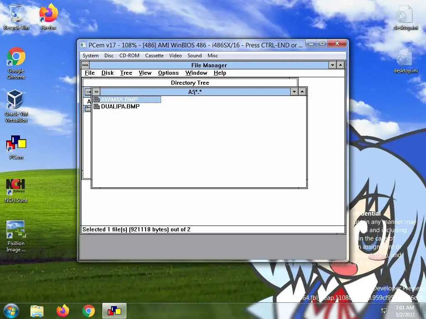Open the PCem System menu
Image resolution: width=426 pixels, height=319 pixels.
(90, 56)
